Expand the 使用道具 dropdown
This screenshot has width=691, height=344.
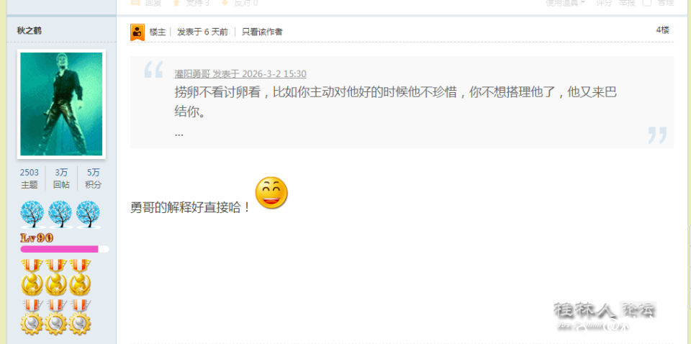566,3
